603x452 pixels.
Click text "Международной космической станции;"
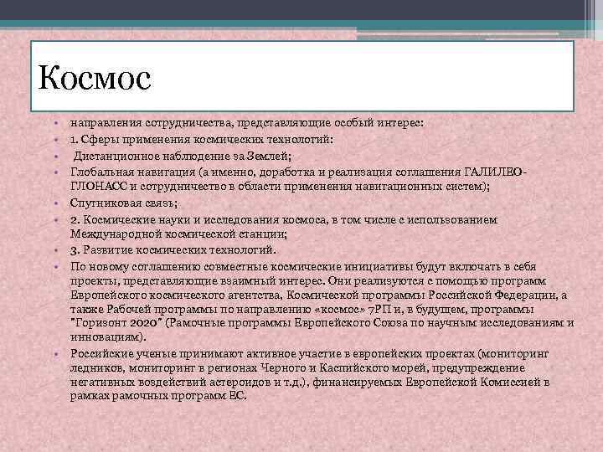[x=178, y=234]
